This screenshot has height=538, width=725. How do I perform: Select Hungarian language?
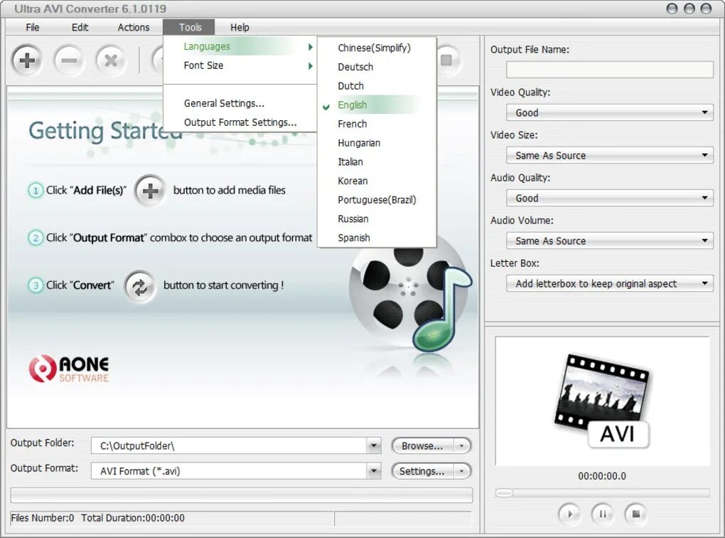point(377,142)
